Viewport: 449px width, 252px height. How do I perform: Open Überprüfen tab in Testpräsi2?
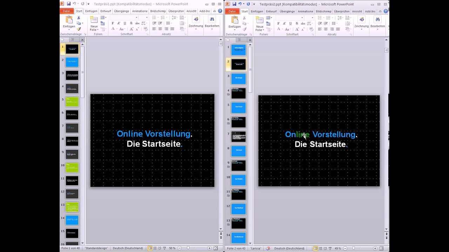(342, 11)
